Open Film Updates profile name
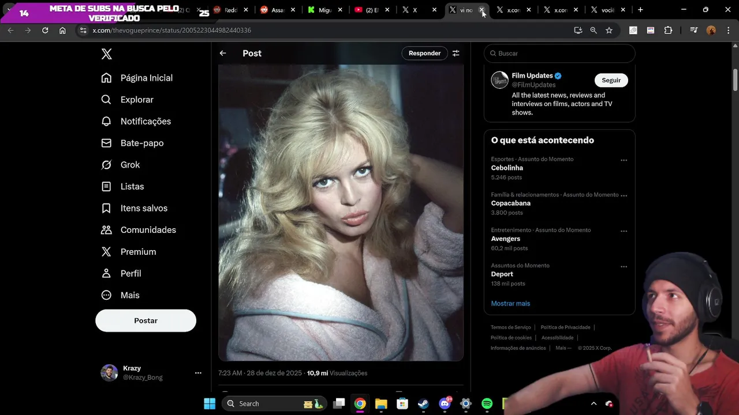 coord(532,76)
